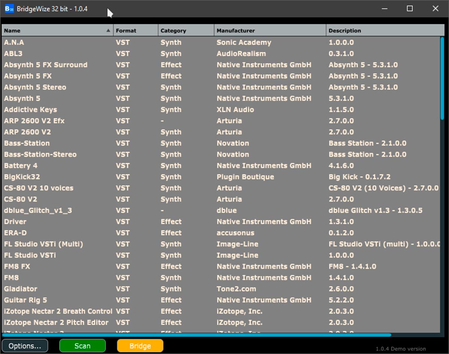The height and width of the screenshot is (354, 449).
Task: Select the BigKick32 plugin
Action: (22, 177)
